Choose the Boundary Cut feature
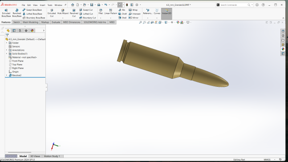Image resolution: width=288 pixels, height=162 pixels. (x=87, y=18)
